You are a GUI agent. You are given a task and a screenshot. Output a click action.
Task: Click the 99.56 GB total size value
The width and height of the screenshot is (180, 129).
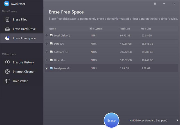point(125,35)
